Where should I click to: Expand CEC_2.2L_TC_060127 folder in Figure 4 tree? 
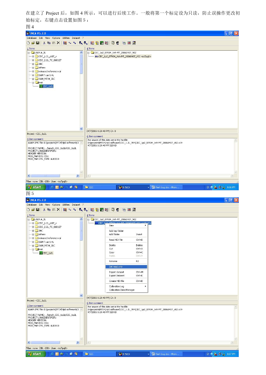[x=33, y=60]
